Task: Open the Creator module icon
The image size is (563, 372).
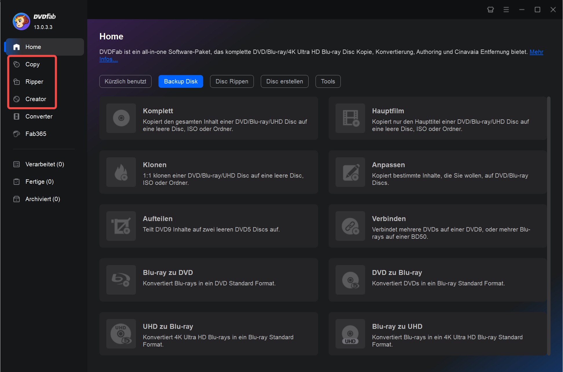Action: pyautogui.click(x=17, y=99)
